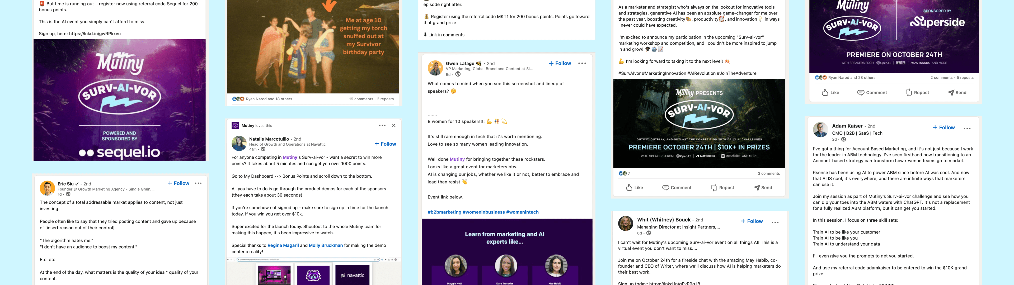The image size is (1014, 285).
Task: Open more options on Gwen Lafage's post
Action: tap(582, 63)
